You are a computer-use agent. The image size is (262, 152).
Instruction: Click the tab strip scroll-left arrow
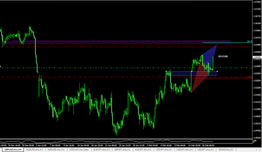[256, 149]
